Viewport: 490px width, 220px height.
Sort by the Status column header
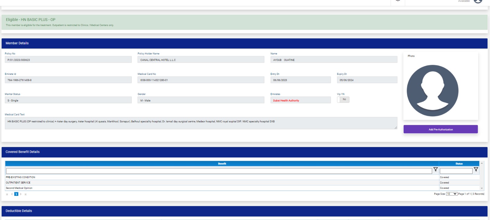[x=459, y=164]
